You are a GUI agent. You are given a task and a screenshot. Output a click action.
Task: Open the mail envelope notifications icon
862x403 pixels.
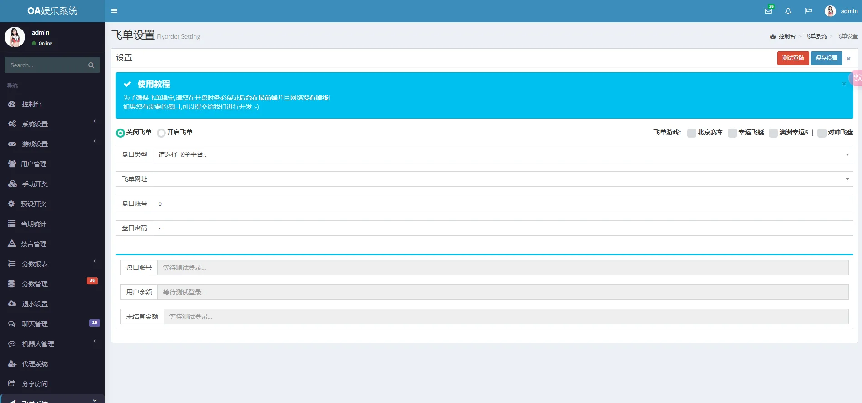[x=768, y=11]
